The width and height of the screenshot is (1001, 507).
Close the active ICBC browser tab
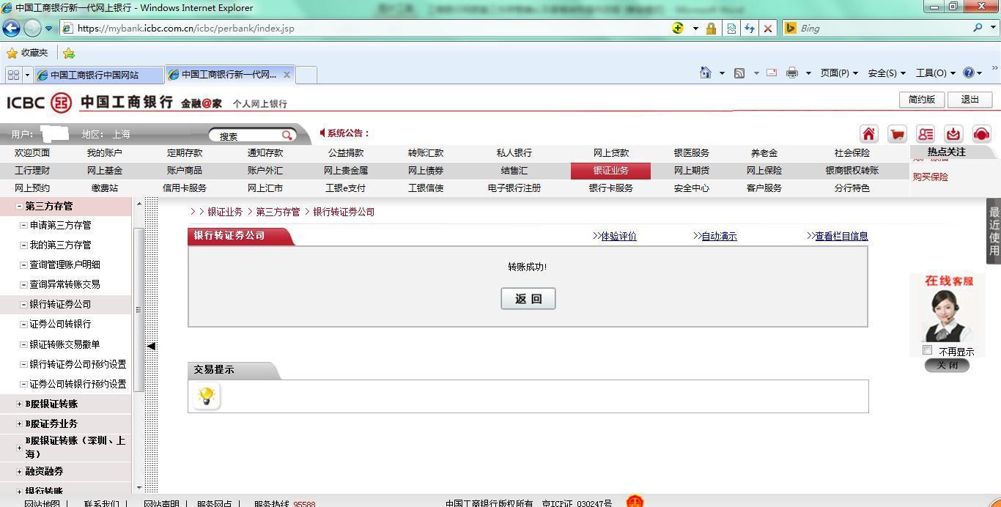(287, 75)
